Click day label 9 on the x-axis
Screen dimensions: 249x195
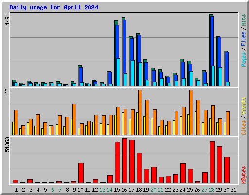(x=74, y=190)
